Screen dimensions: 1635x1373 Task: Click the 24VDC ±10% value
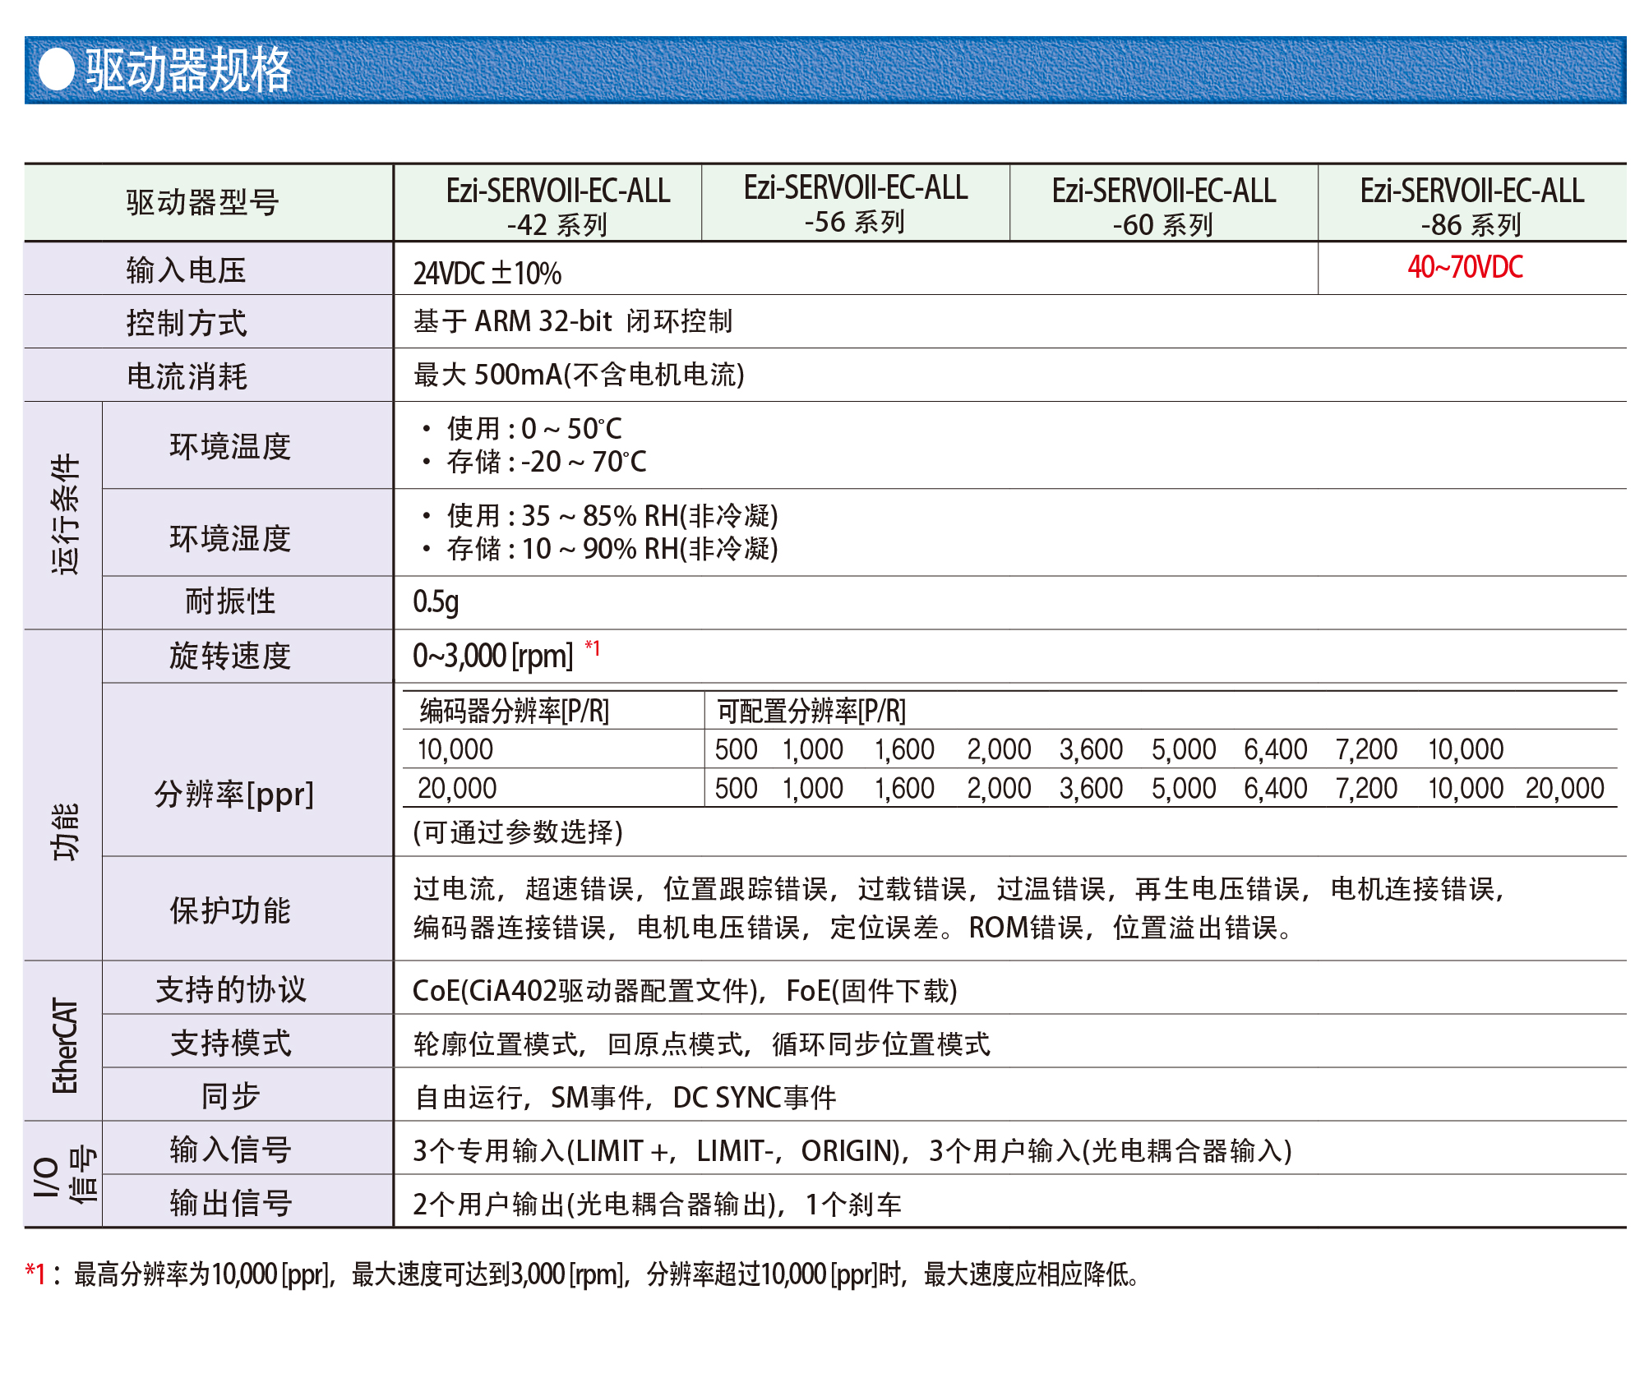tap(487, 273)
